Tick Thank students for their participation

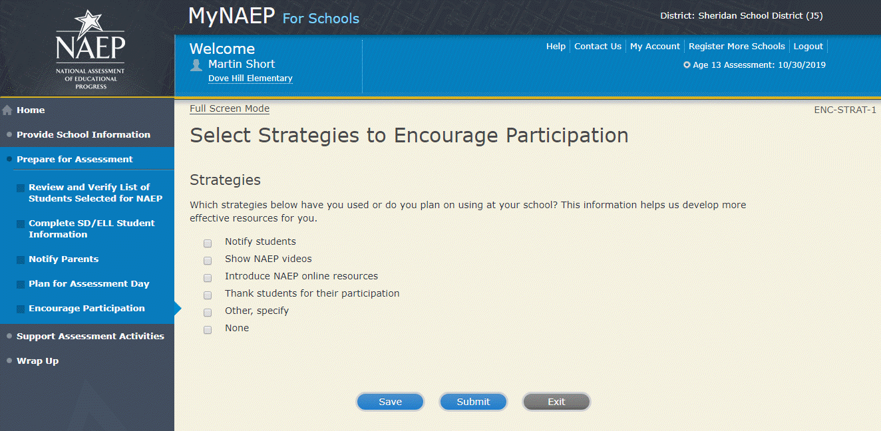click(x=208, y=295)
